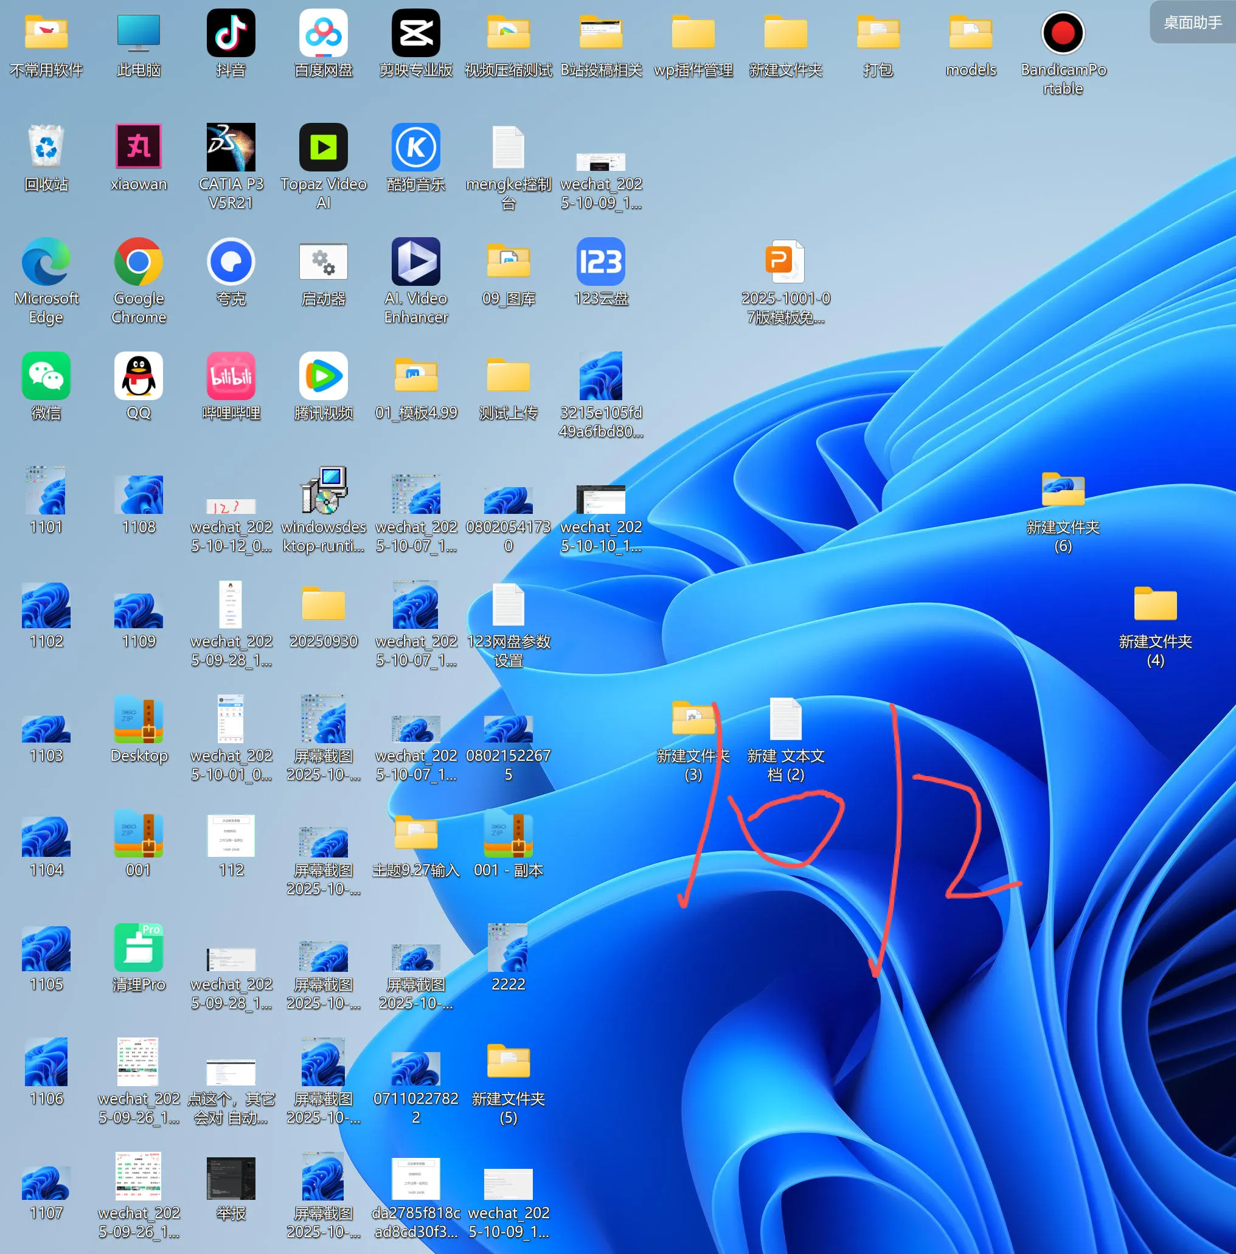Click the 剪映专业版 icon

(x=415, y=33)
